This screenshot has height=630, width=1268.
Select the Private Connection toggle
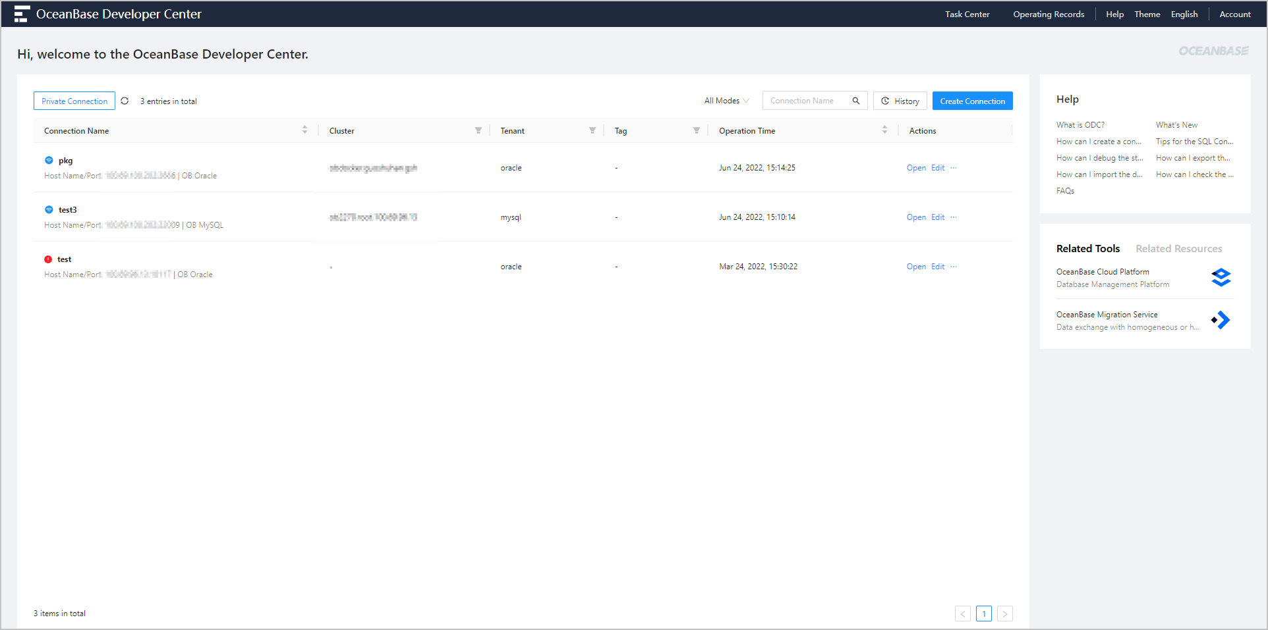tap(74, 101)
